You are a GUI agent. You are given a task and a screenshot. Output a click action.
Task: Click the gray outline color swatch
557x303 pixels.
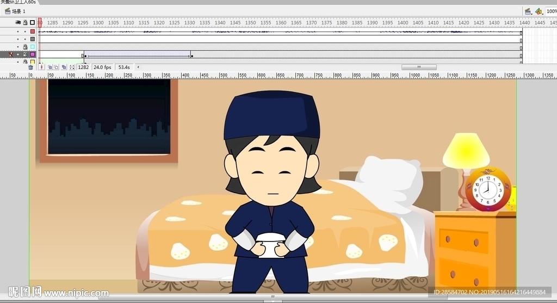(x=32, y=39)
